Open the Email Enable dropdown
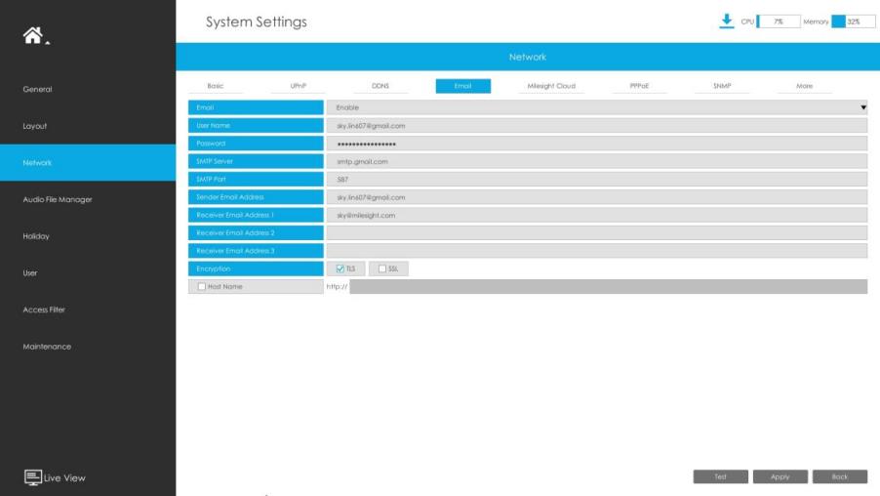This screenshot has width=880, height=496. 596,107
